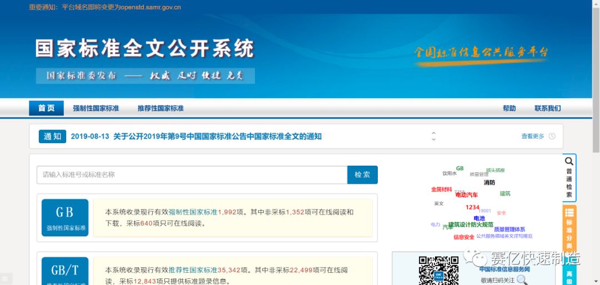
Task: Click the 国家标准全文公开系统 title logo
Action: tap(145, 49)
